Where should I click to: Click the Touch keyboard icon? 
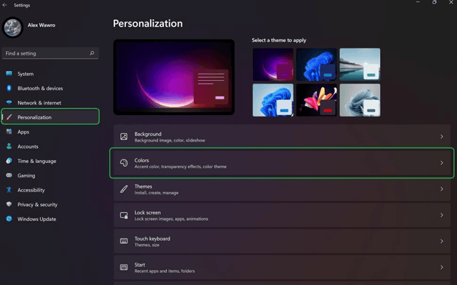click(x=124, y=241)
